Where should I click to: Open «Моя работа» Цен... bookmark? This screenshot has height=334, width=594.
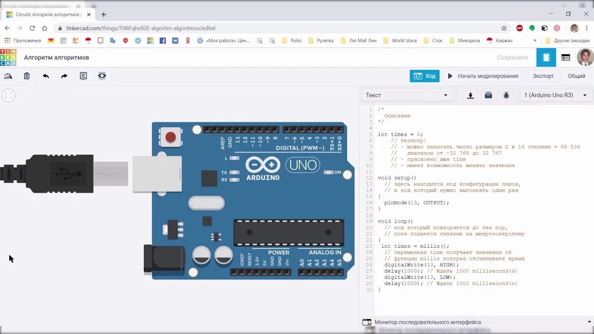coord(223,40)
